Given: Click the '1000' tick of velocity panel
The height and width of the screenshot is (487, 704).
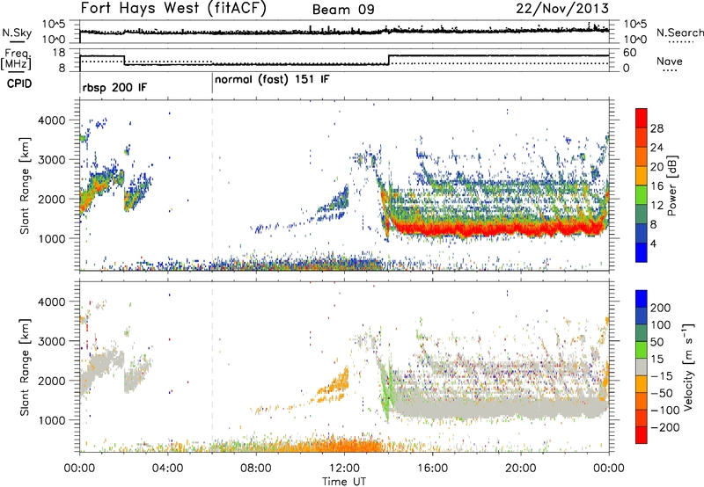Looking at the screenshot, I should click(52, 420).
